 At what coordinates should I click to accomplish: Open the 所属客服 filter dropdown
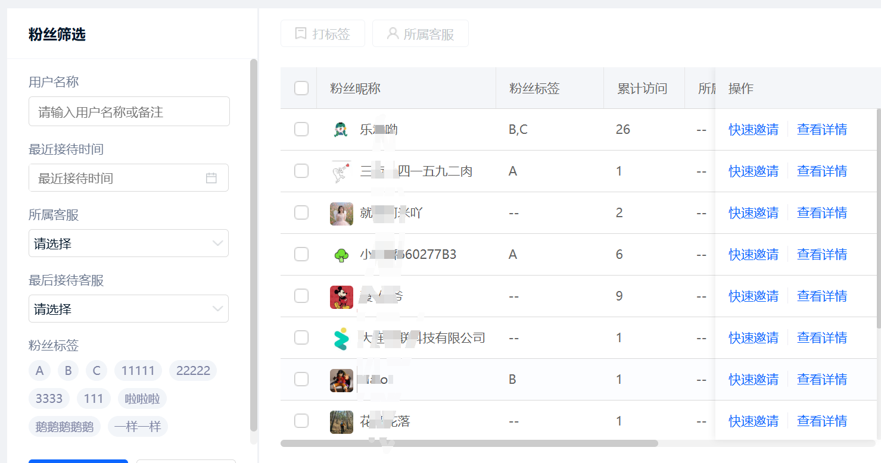point(128,243)
